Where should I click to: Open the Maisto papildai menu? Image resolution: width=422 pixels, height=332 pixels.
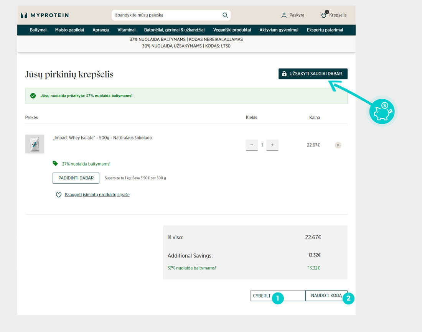coord(69,30)
